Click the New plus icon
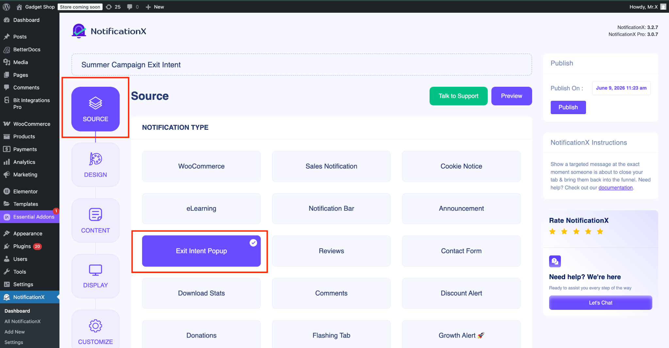 point(148,7)
